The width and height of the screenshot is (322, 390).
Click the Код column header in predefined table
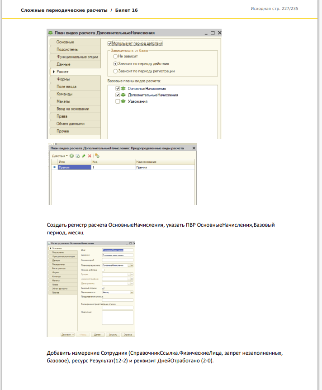pos(113,162)
